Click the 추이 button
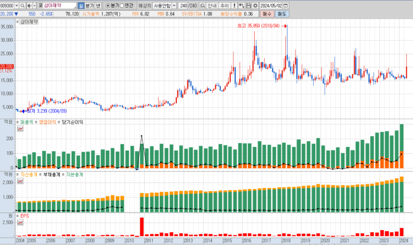The width and height of the screenshot is (413, 245). point(224,5)
